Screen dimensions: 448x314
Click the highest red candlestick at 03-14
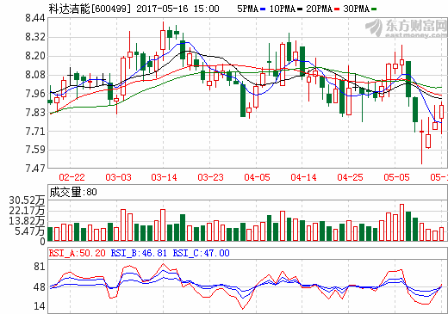[163, 40]
